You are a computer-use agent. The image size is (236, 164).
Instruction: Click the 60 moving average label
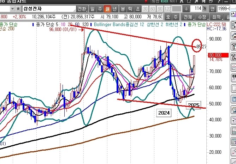click(77, 24)
